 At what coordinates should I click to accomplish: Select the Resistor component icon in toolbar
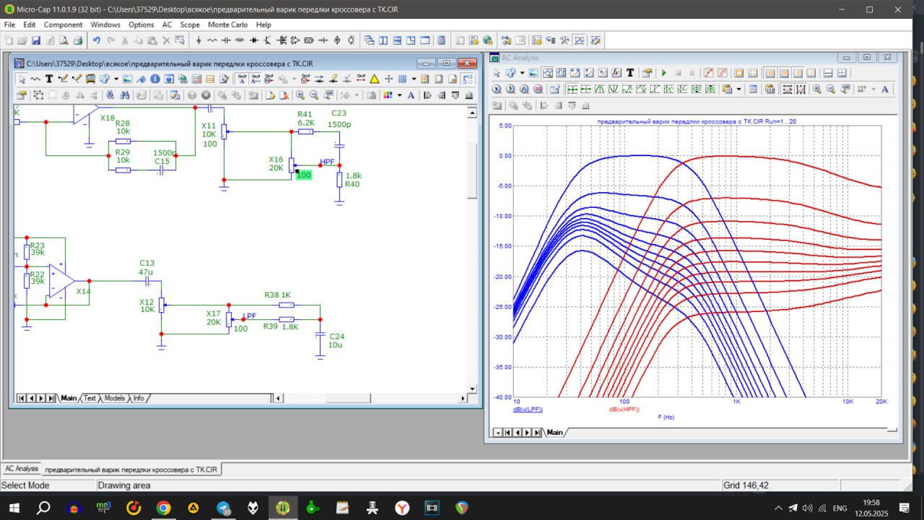(x=212, y=40)
